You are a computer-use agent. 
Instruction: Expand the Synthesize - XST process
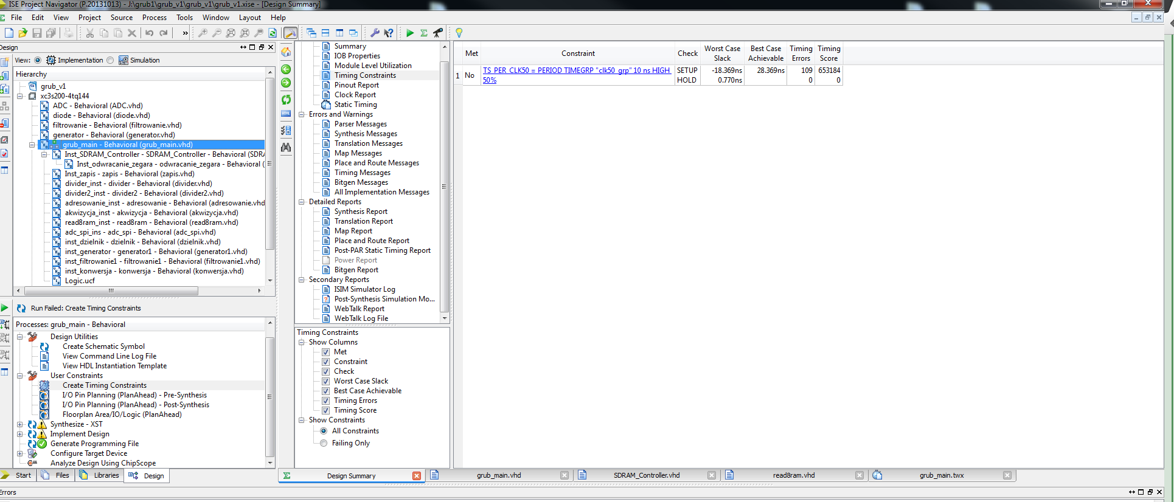click(20, 424)
